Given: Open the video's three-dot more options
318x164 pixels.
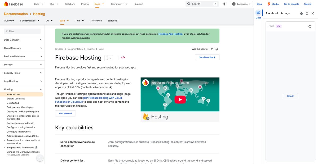Looking at the screenshot, I should (214, 83).
